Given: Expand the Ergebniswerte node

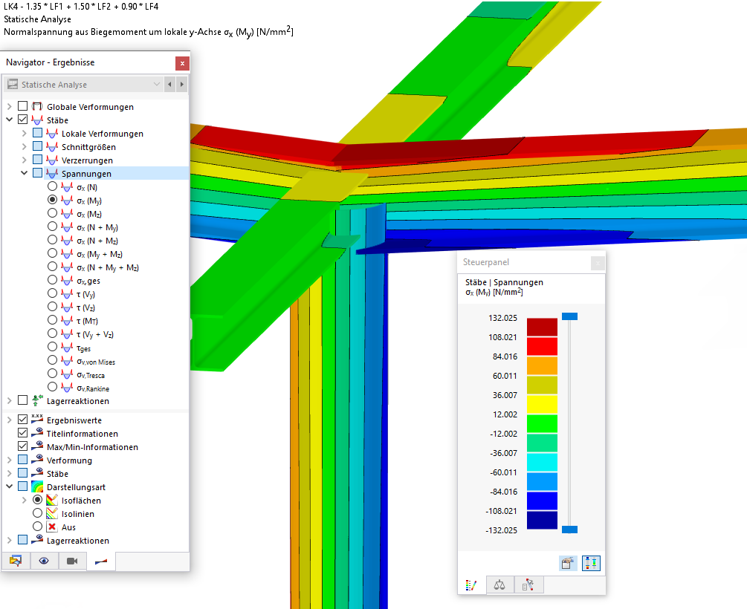Looking at the screenshot, I should 10,420.
